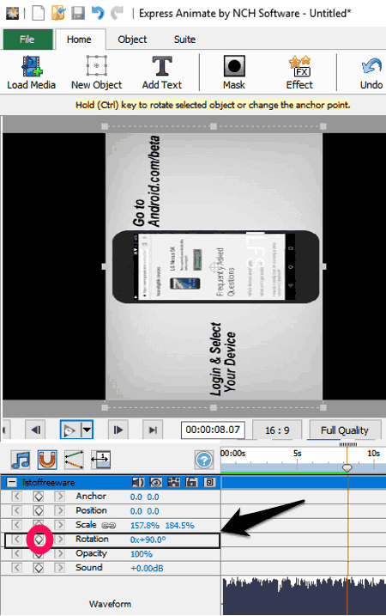Click the Scale 184.5% value

point(179,525)
